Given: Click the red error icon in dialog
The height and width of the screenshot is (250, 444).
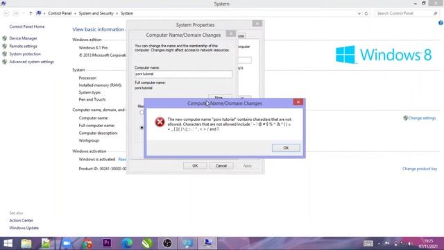Looking at the screenshot, I should 160,122.
